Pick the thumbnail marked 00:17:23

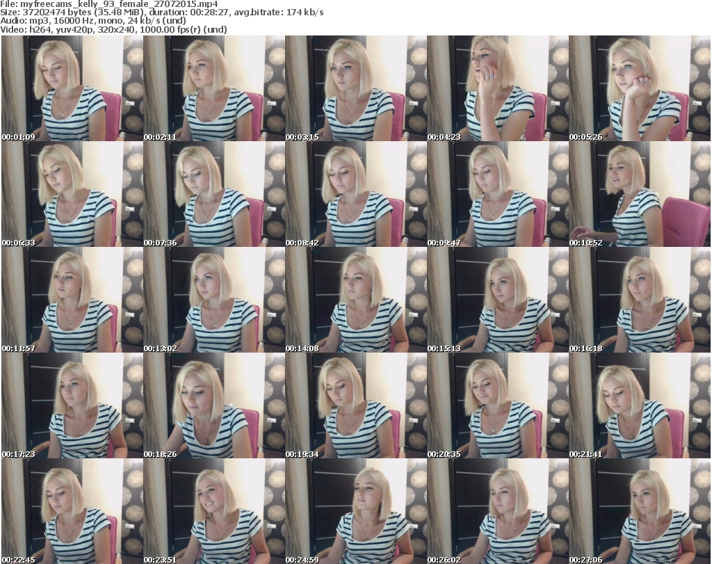click(x=72, y=405)
